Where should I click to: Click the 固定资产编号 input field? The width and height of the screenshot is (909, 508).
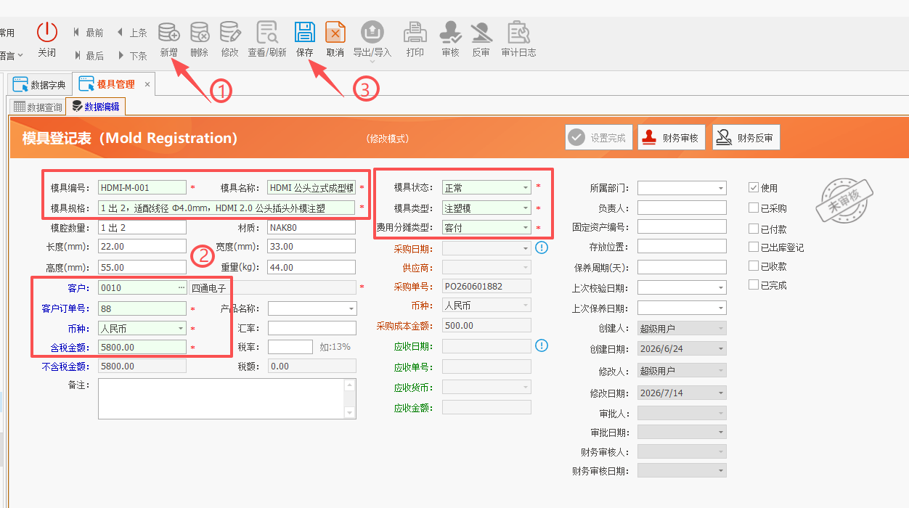682,227
